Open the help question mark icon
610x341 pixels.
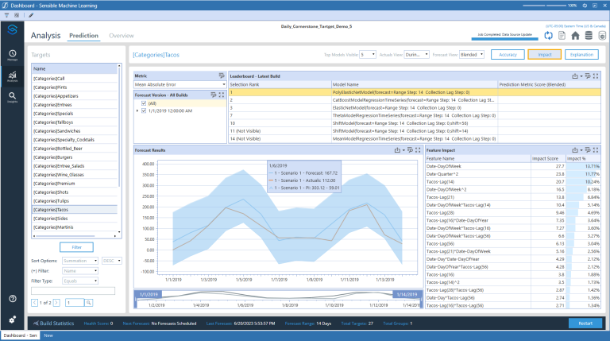point(13,298)
